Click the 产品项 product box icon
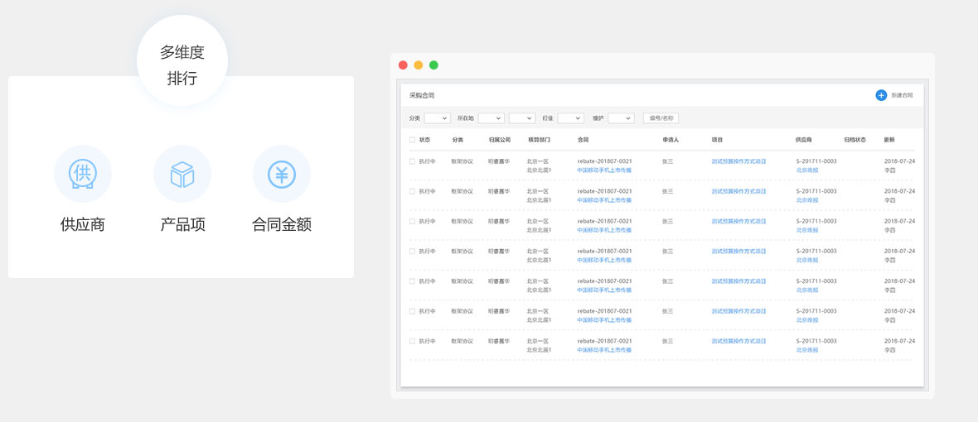The width and height of the screenshot is (978, 422). 182,174
